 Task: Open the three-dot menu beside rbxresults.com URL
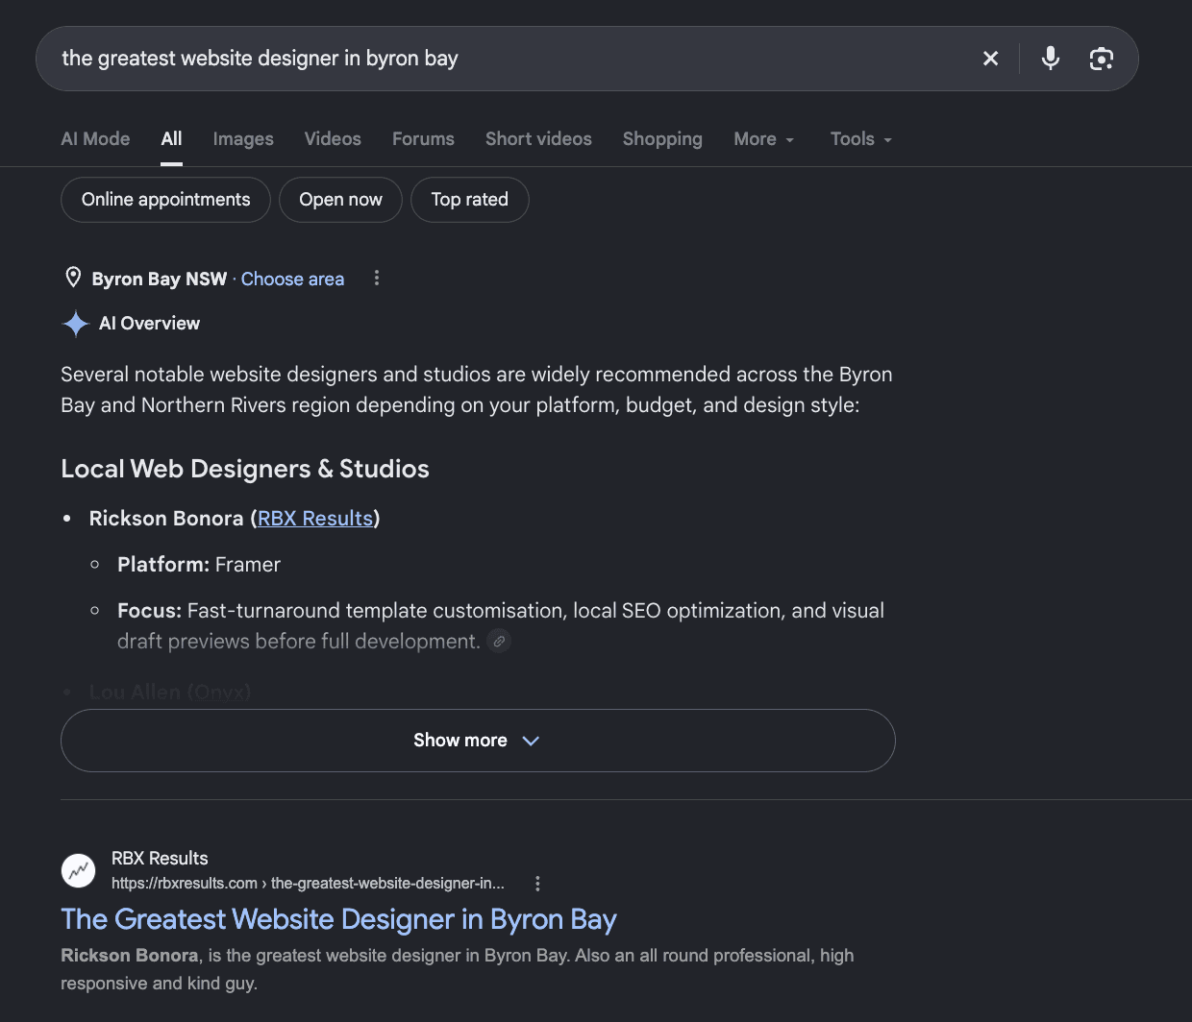[537, 884]
